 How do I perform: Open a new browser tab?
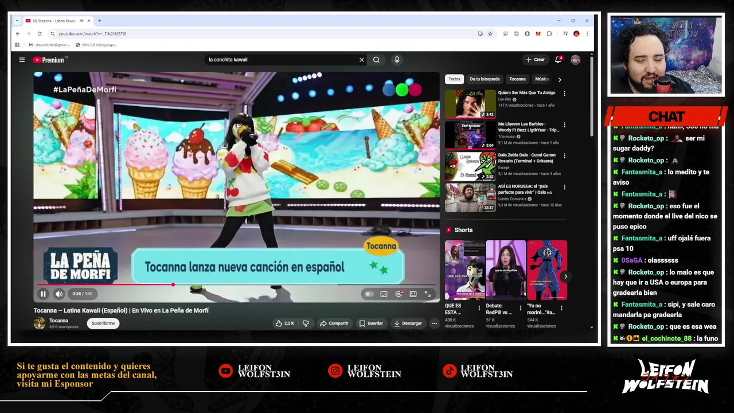click(100, 21)
